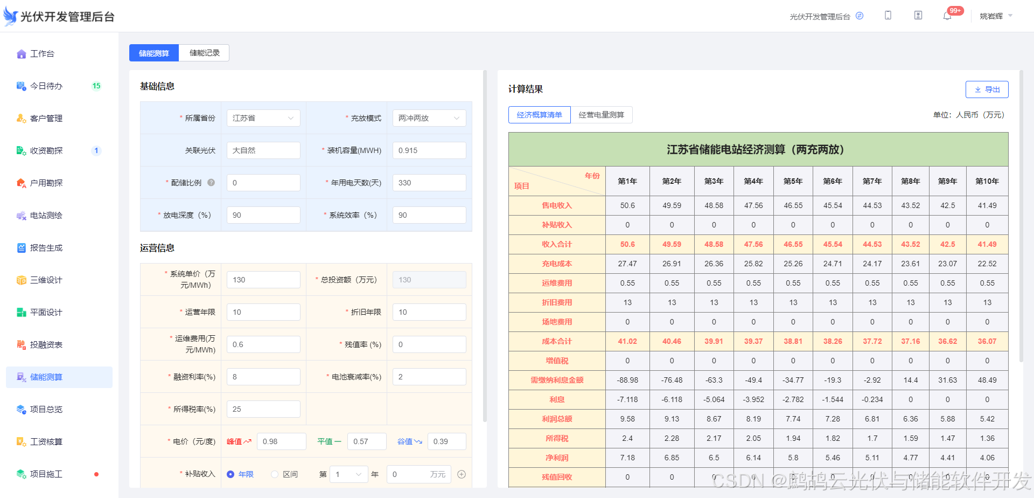Expand the 姚岩辉 user menu
Viewport: 1034px width, 498px height.
(996, 16)
